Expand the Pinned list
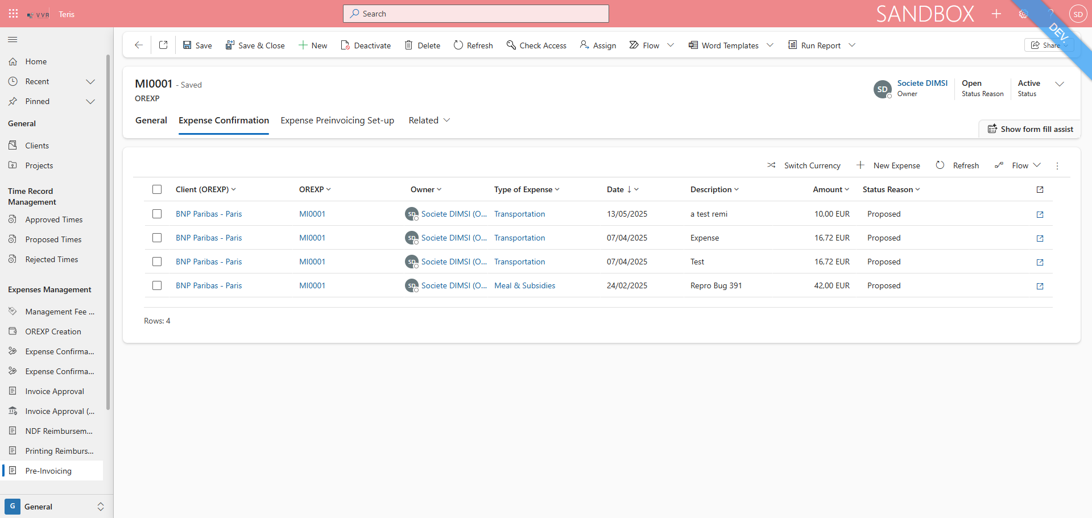This screenshot has width=1092, height=518. pos(90,101)
